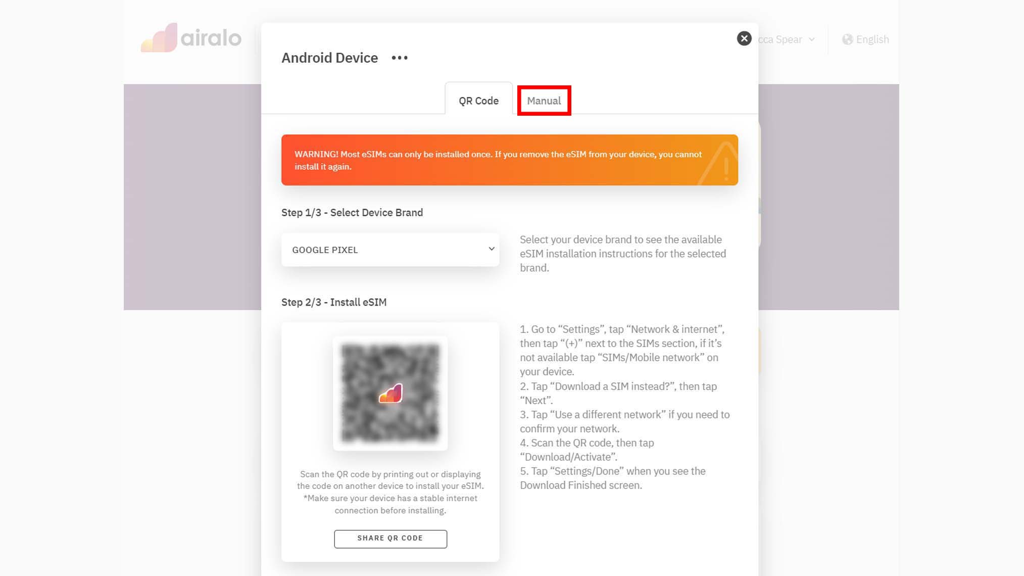
Task: Expand the Google Pixel device brand dropdown
Action: tap(391, 249)
